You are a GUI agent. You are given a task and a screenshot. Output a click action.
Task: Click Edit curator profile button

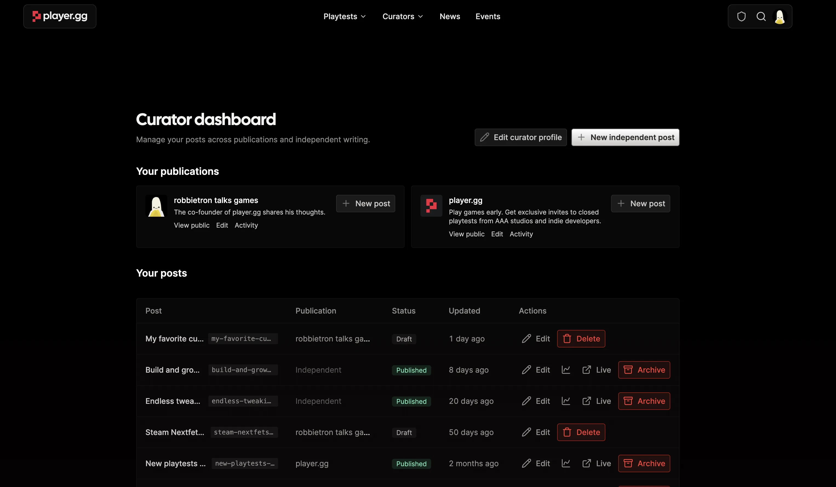[520, 137]
